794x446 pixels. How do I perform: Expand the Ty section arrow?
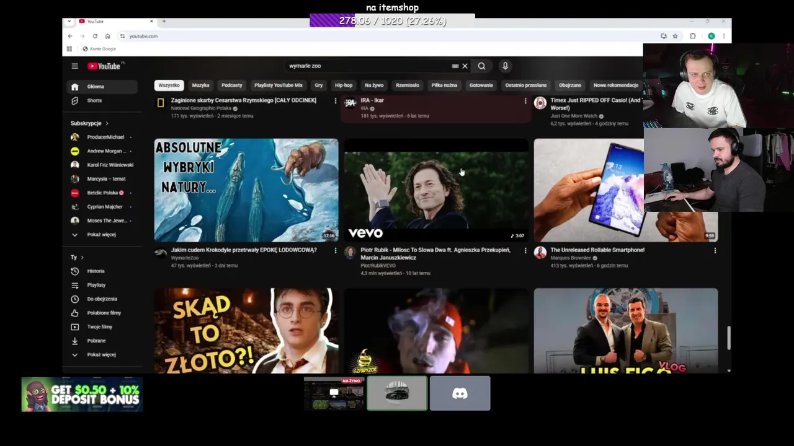point(82,257)
